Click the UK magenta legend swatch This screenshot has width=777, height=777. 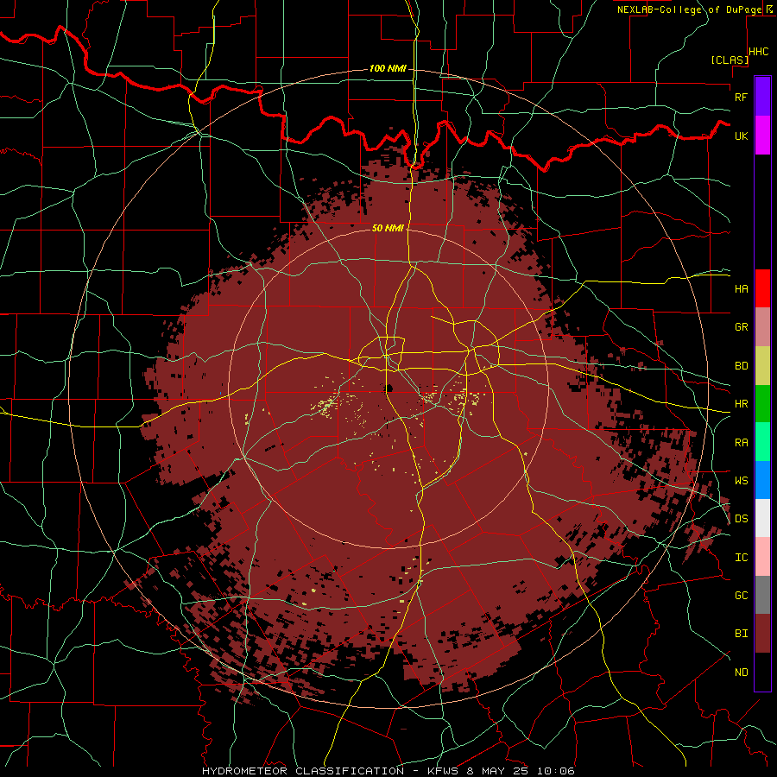pyautogui.click(x=762, y=136)
